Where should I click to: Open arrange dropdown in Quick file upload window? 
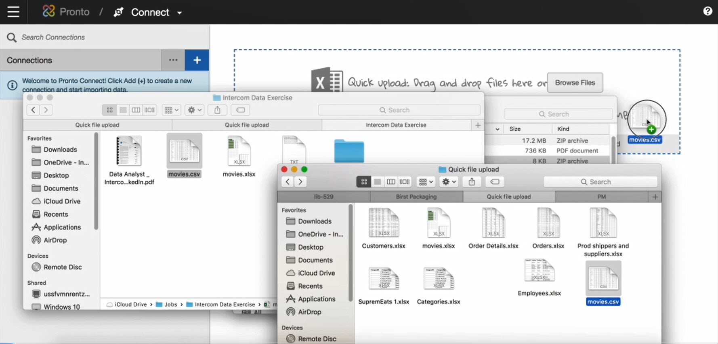click(426, 182)
